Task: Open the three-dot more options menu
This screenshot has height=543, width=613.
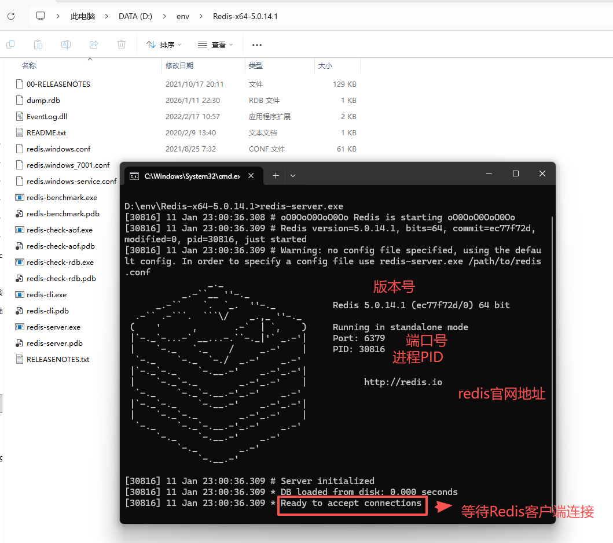Action: (257, 45)
